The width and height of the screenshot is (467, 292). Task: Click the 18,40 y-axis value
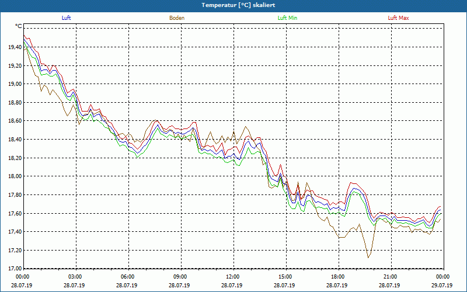click(15, 140)
